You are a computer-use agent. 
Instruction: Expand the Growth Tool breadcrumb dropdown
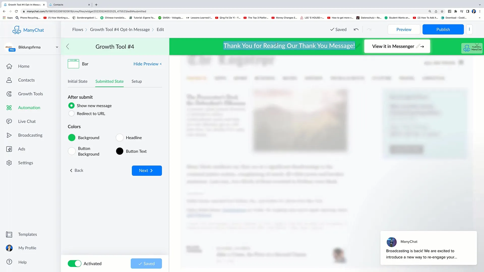[120, 29]
